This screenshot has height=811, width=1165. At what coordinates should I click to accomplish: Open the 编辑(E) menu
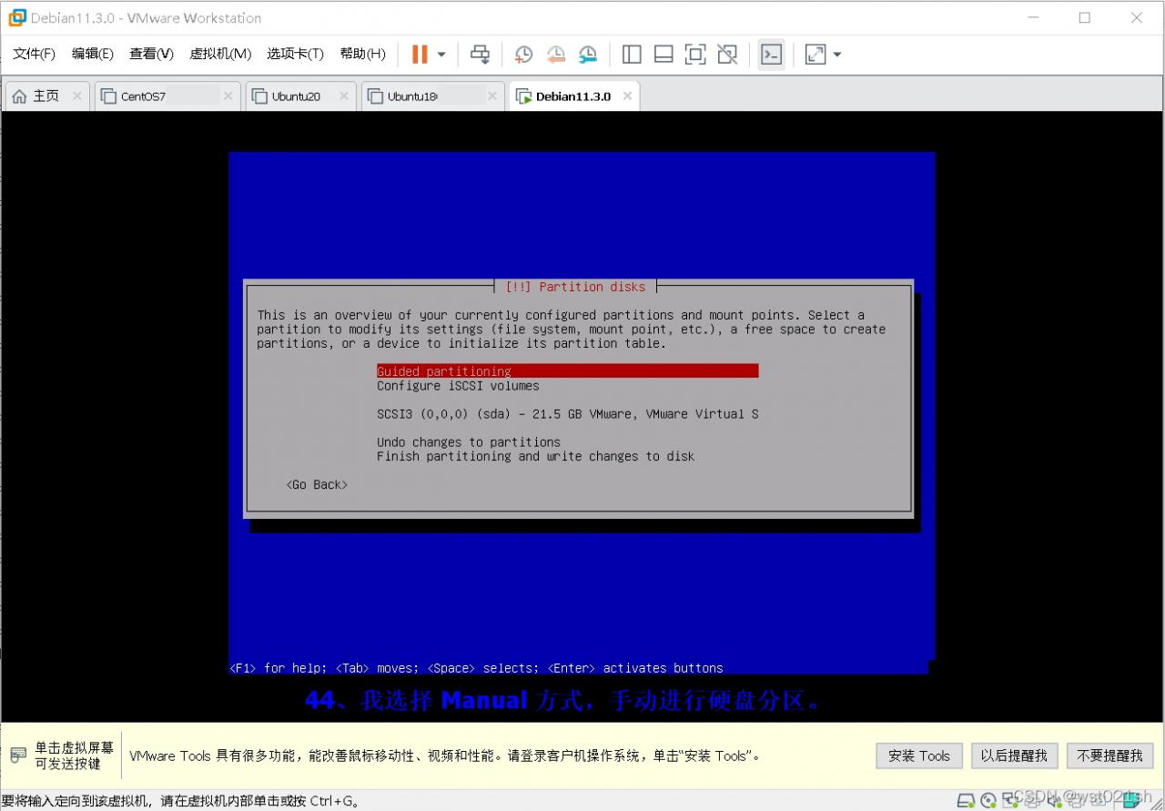(x=93, y=54)
